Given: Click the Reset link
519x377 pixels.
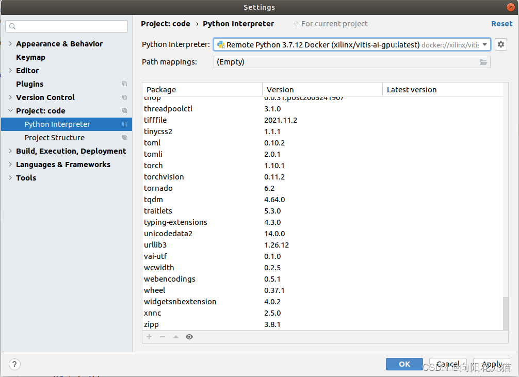Looking at the screenshot, I should pyautogui.click(x=501, y=24).
